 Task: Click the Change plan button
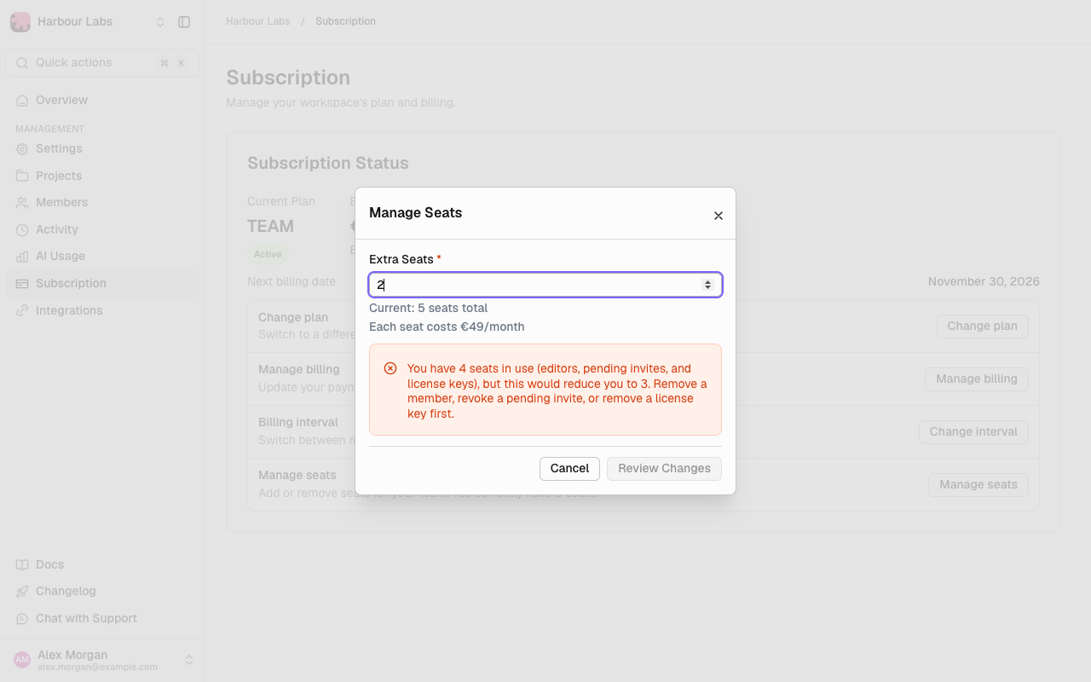tap(982, 327)
